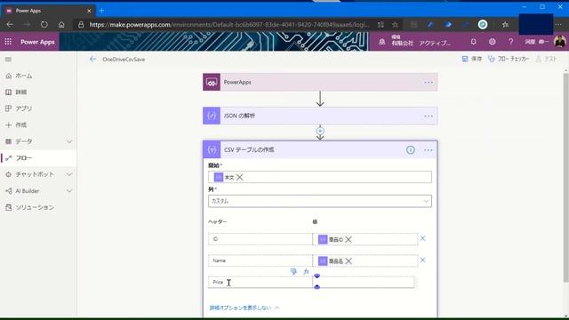Remove the 本文 token
This screenshot has height=320, width=569.
240,177
